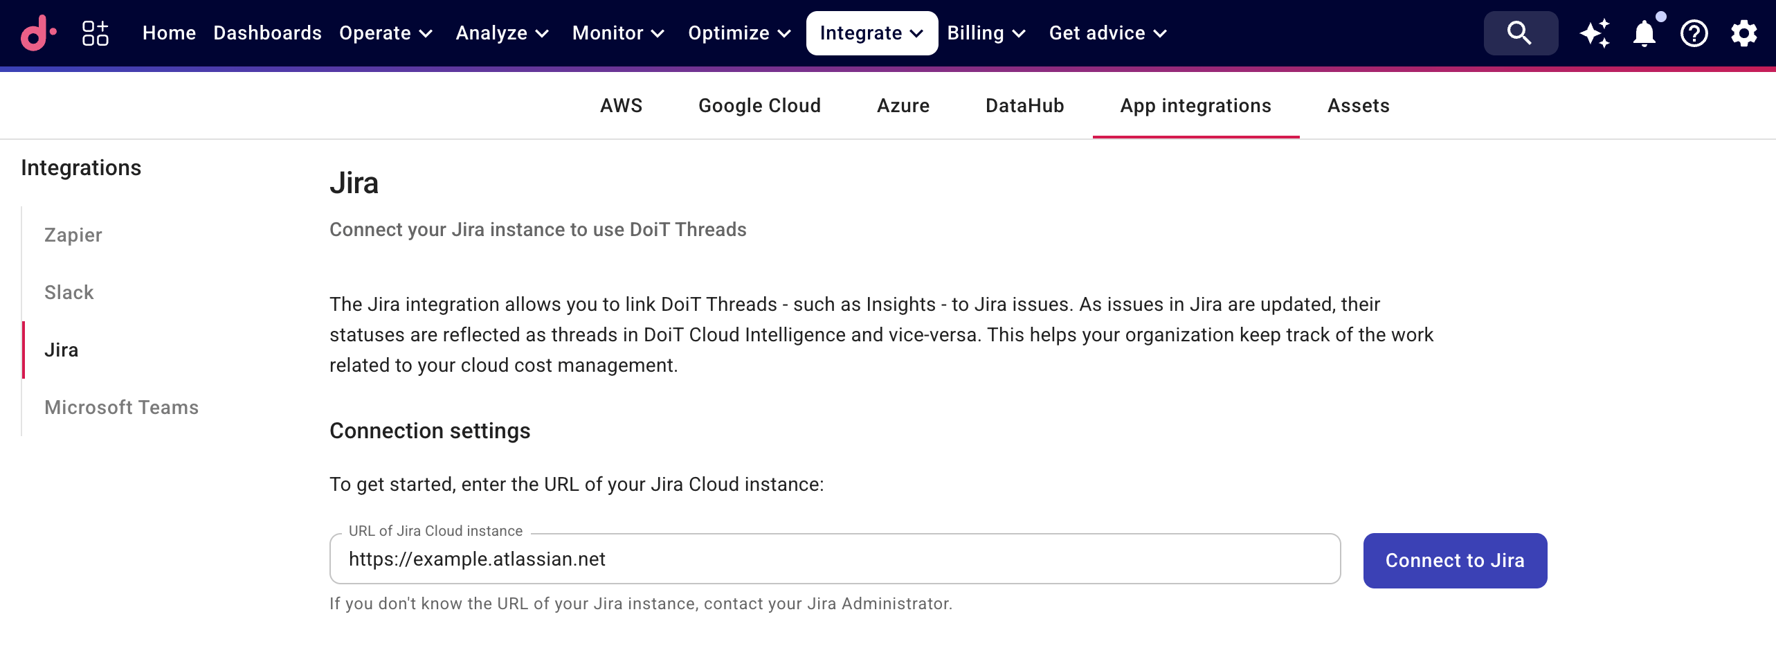Expand the Analyze dropdown
The width and height of the screenshot is (1776, 666).
502,33
